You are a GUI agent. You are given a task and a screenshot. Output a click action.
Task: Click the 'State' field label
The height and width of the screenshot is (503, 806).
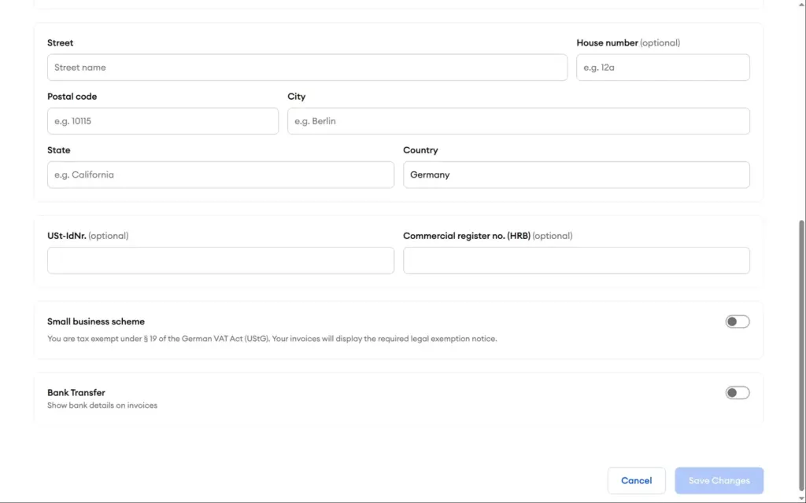point(58,150)
